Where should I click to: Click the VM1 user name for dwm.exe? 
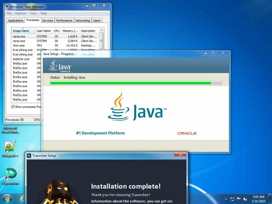(x=39, y=45)
